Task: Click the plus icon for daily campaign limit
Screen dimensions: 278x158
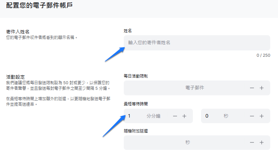Action: pyautogui.click(x=261, y=88)
